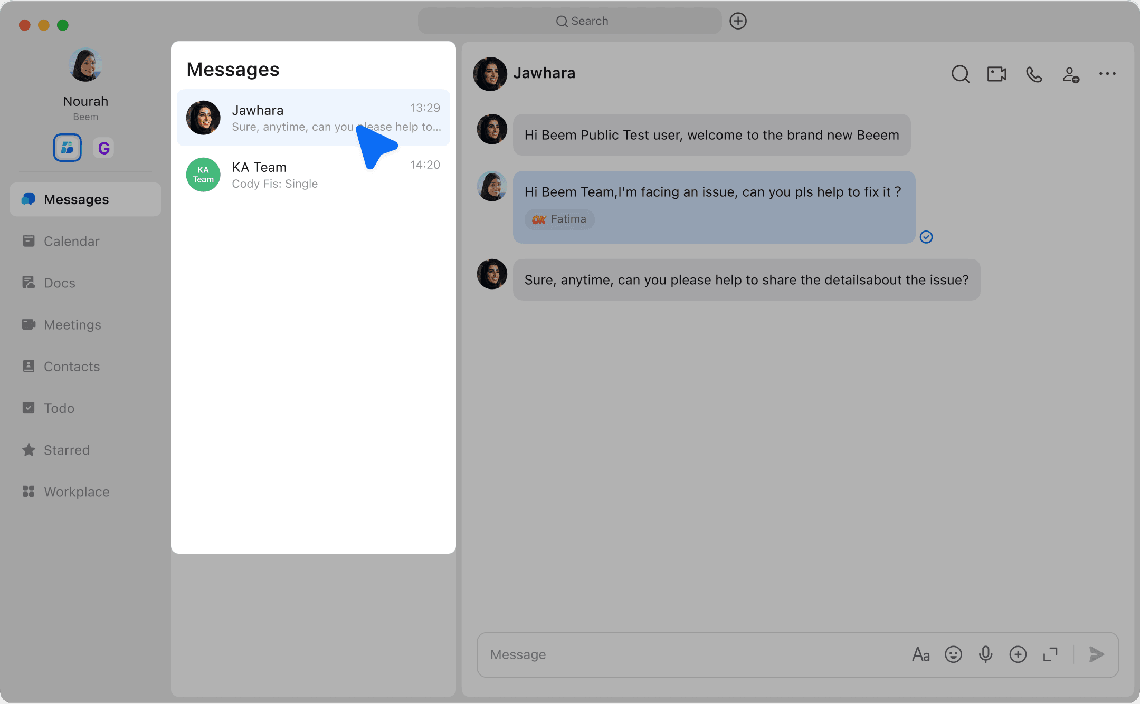Go to the Workplace section
The image size is (1140, 704).
pyautogui.click(x=77, y=491)
